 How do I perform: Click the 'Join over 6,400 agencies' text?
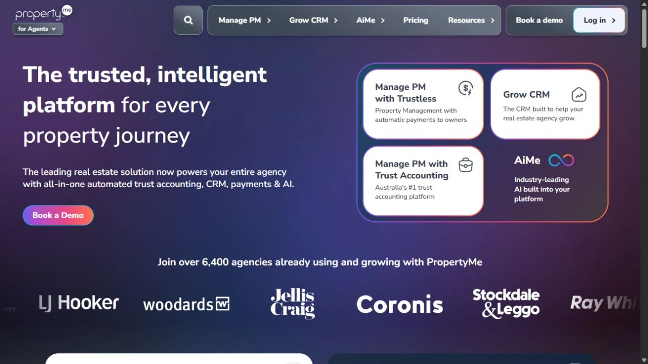[320, 262]
